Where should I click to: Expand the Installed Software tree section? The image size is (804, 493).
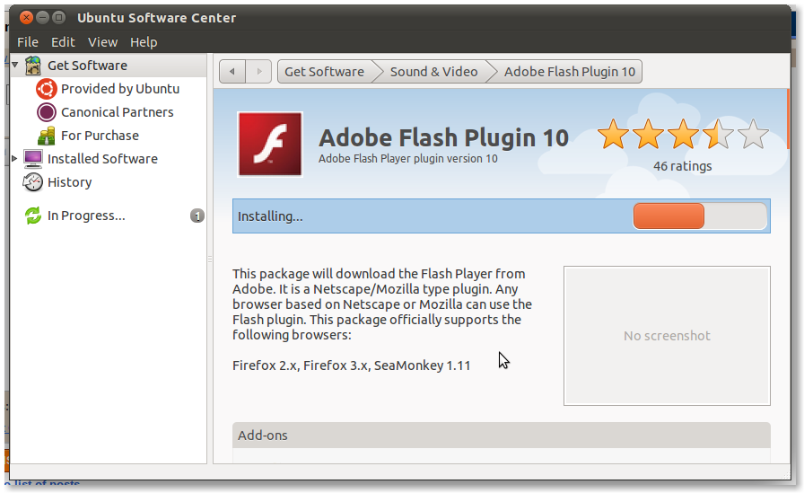coord(14,159)
